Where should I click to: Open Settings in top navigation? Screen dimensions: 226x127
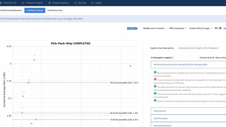pos(80,3)
